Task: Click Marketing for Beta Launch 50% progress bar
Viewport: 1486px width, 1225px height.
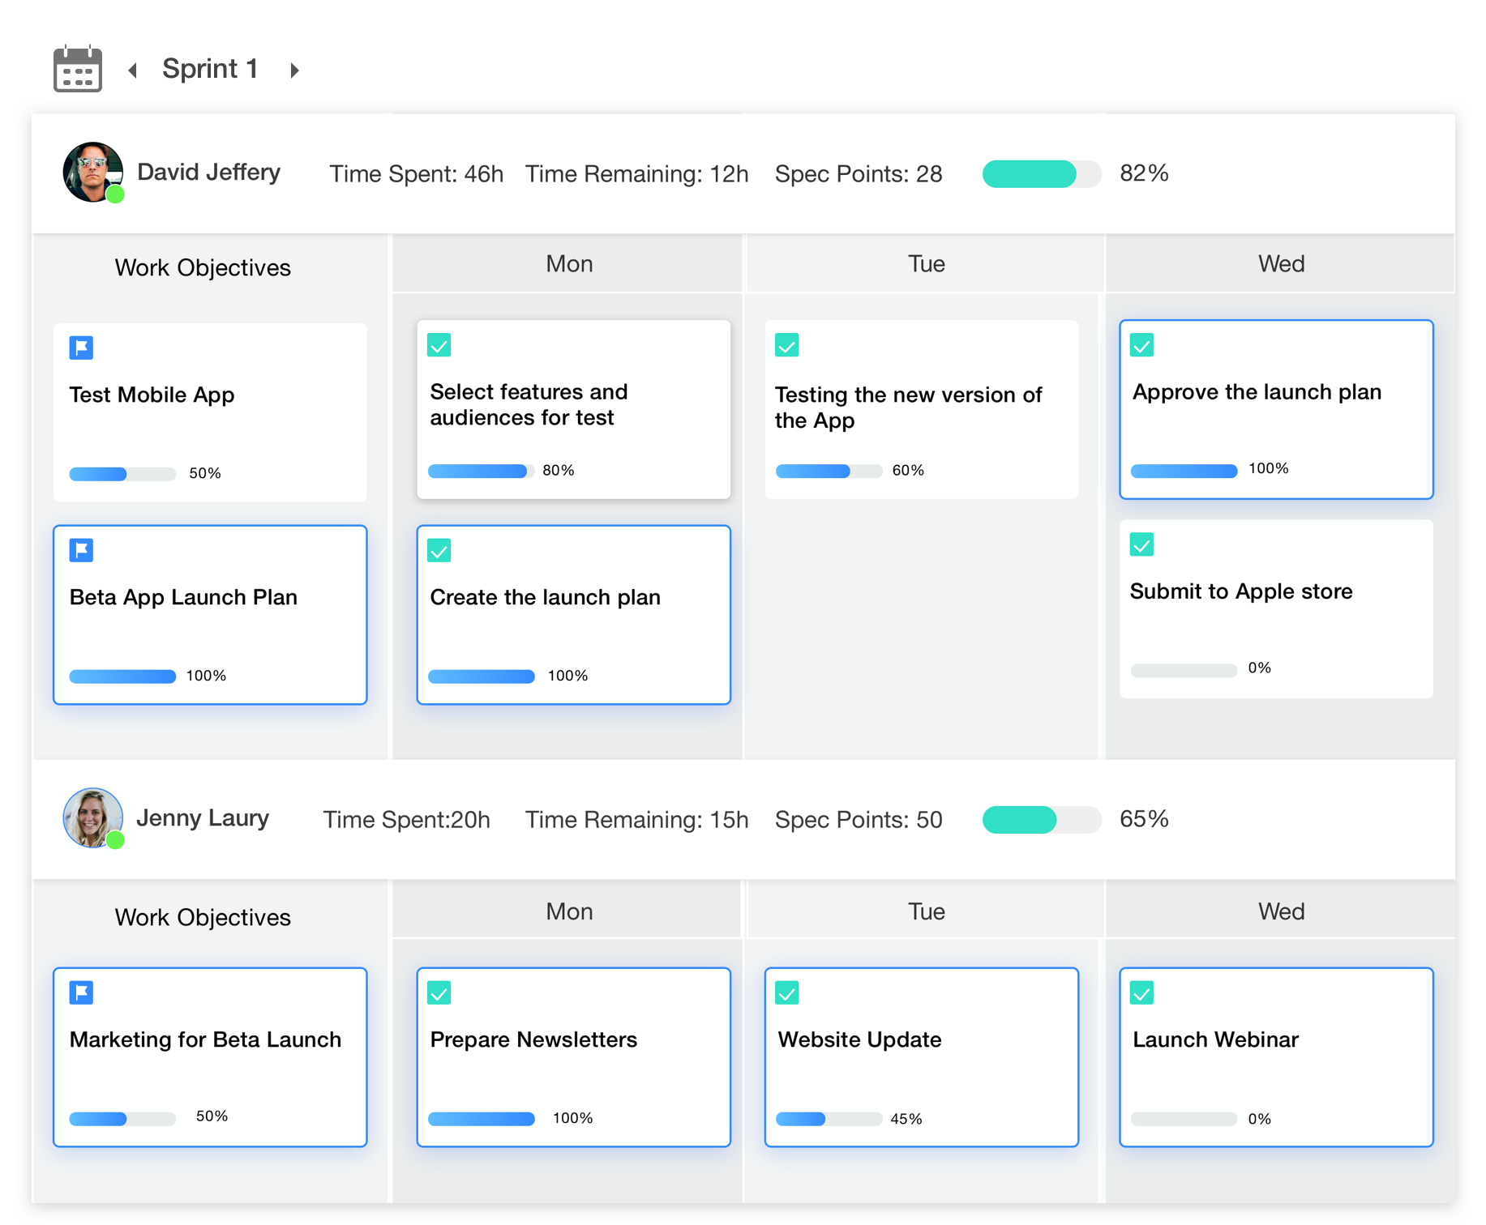Action: pyautogui.click(x=122, y=1119)
